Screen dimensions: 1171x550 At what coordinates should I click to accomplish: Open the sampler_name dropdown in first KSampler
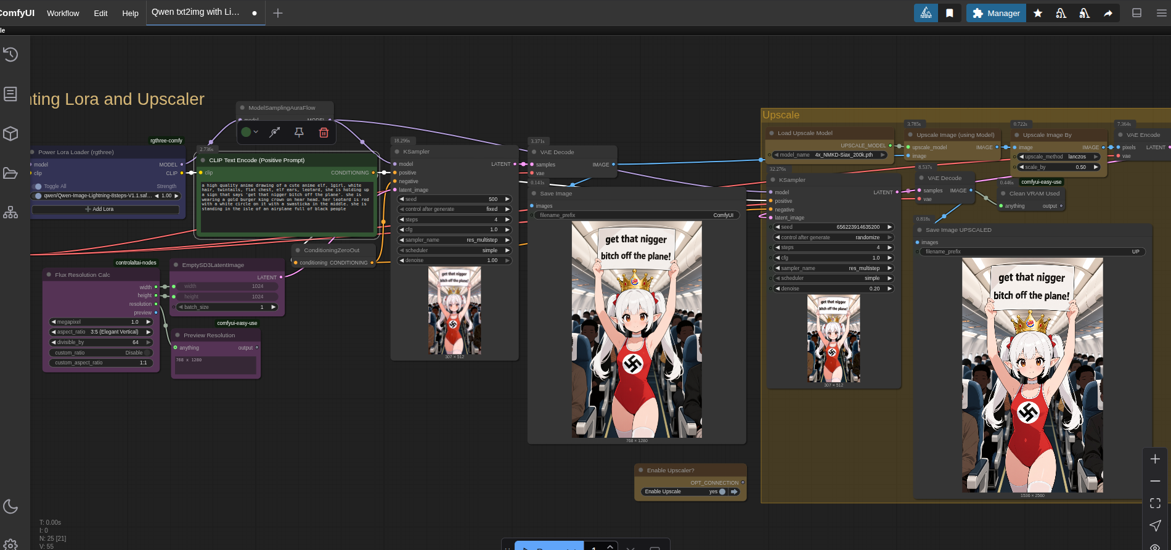[455, 240]
